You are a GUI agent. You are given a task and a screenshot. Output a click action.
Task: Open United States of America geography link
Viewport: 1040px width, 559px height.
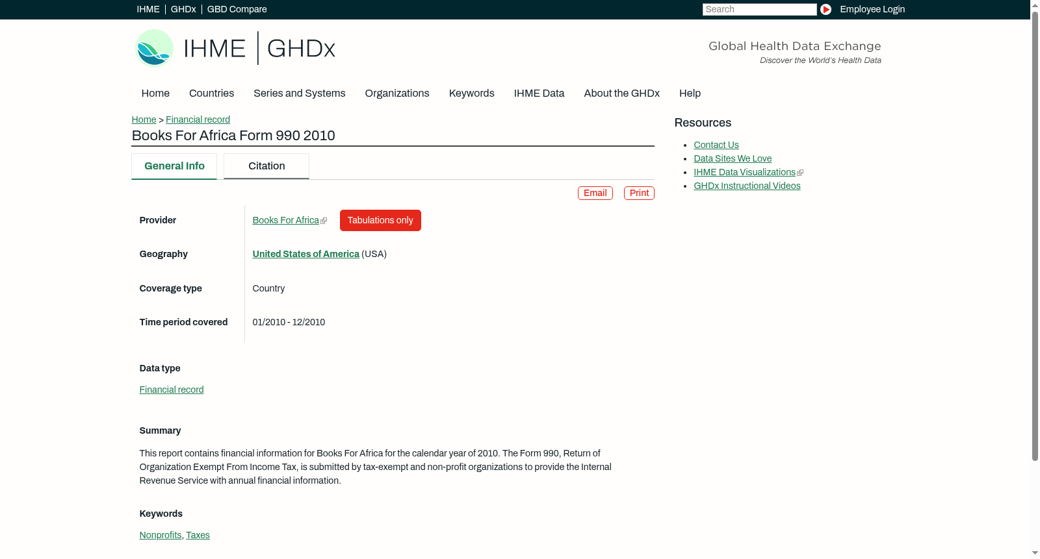point(305,254)
